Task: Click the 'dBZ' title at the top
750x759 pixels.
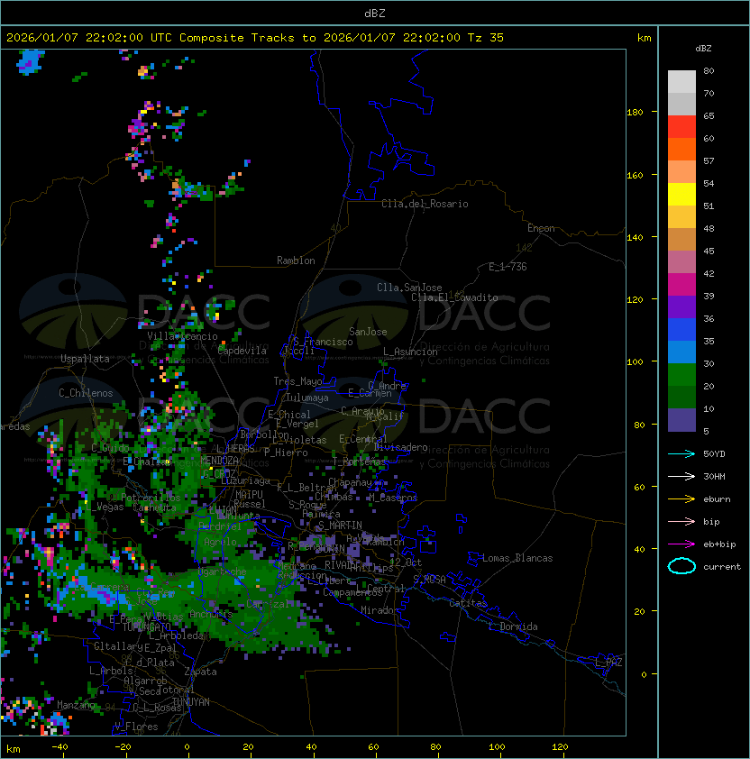Action: pyautogui.click(x=375, y=14)
